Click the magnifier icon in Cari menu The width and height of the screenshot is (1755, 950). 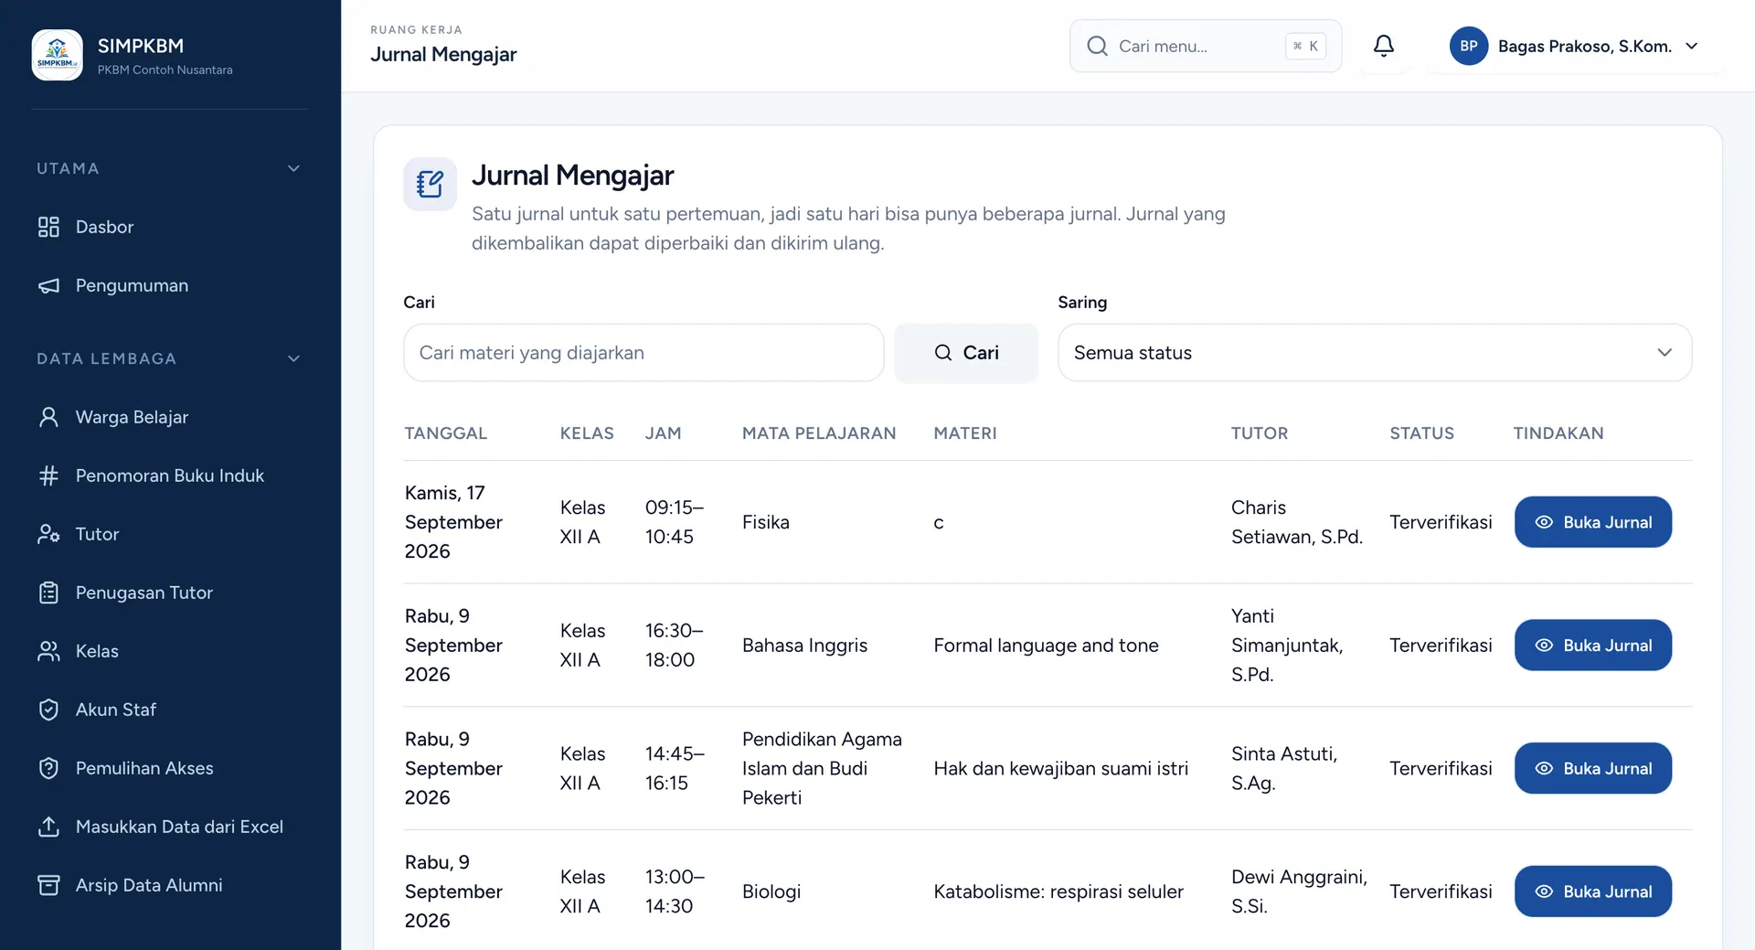pos(1097,46)
